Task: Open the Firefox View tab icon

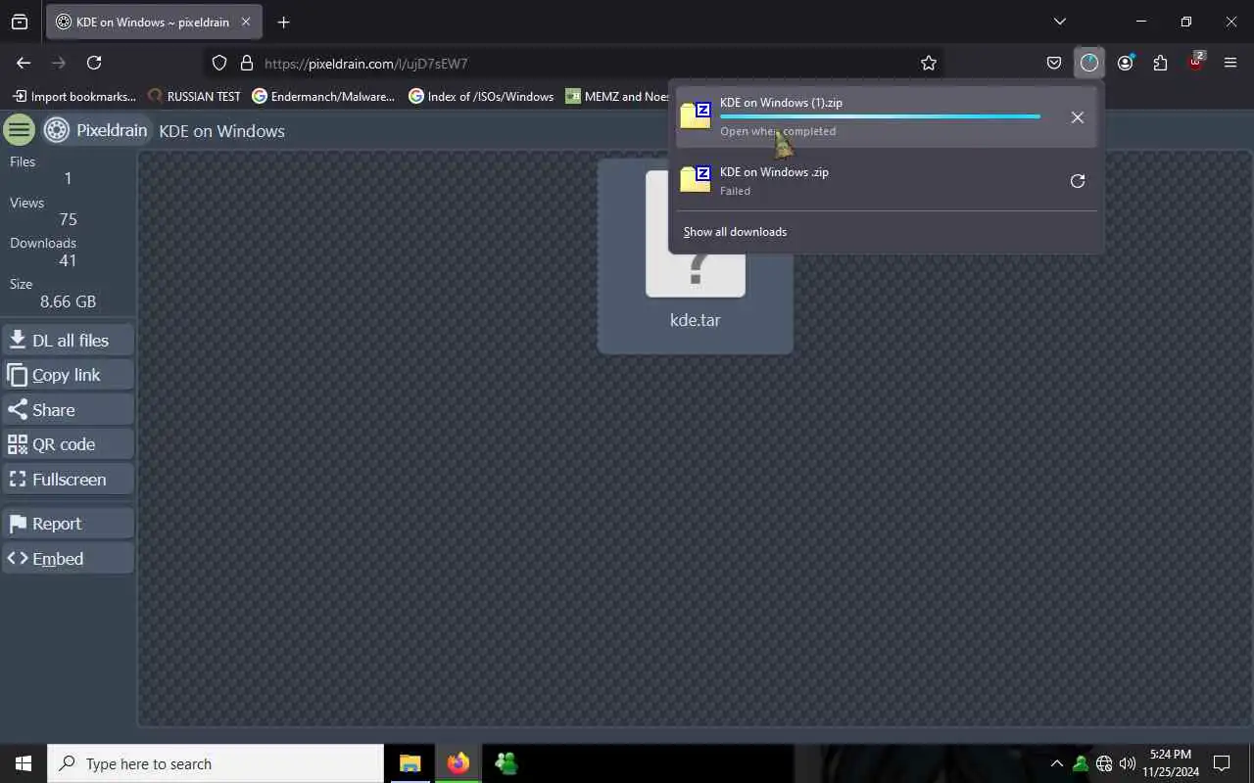Action: point(20,22)
